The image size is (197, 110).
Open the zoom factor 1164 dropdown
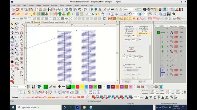(134, 9)
